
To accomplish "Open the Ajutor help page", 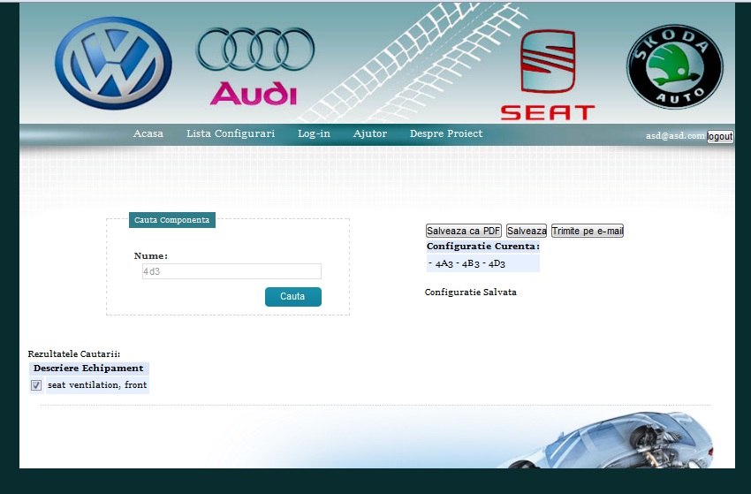I will point(369,133).
